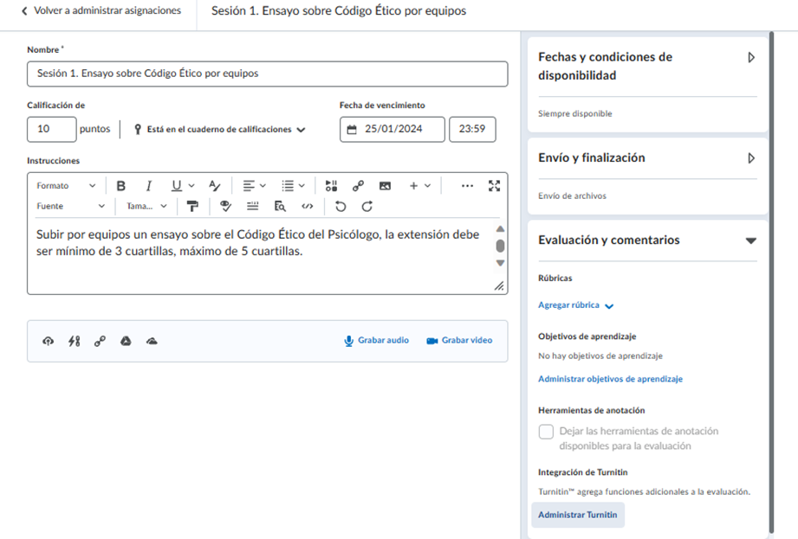This screenshot has height=539, width=798.
Task: Open the insert image tool
Action: [x=384, y=185]
